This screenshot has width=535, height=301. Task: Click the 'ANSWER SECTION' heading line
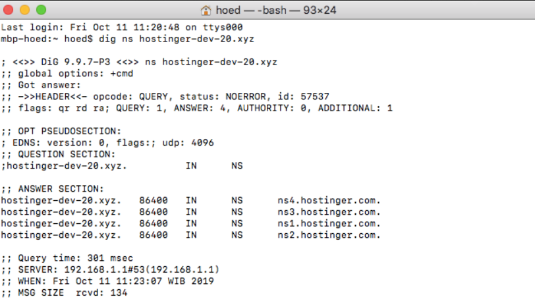coord(53,189)
